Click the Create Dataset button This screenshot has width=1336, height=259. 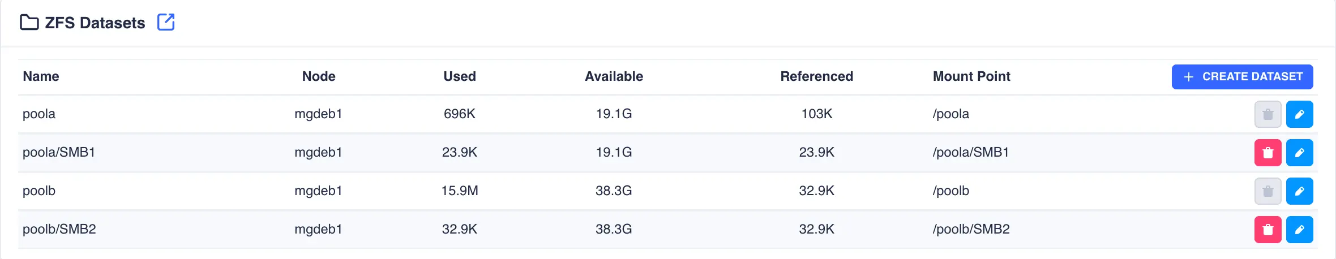point(1242,77)
